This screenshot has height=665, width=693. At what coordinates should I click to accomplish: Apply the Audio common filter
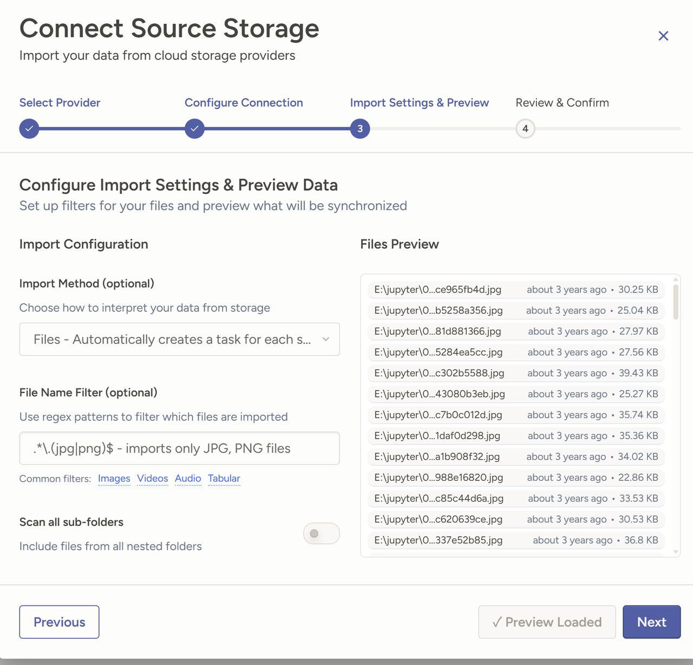[x=188, y=479]
